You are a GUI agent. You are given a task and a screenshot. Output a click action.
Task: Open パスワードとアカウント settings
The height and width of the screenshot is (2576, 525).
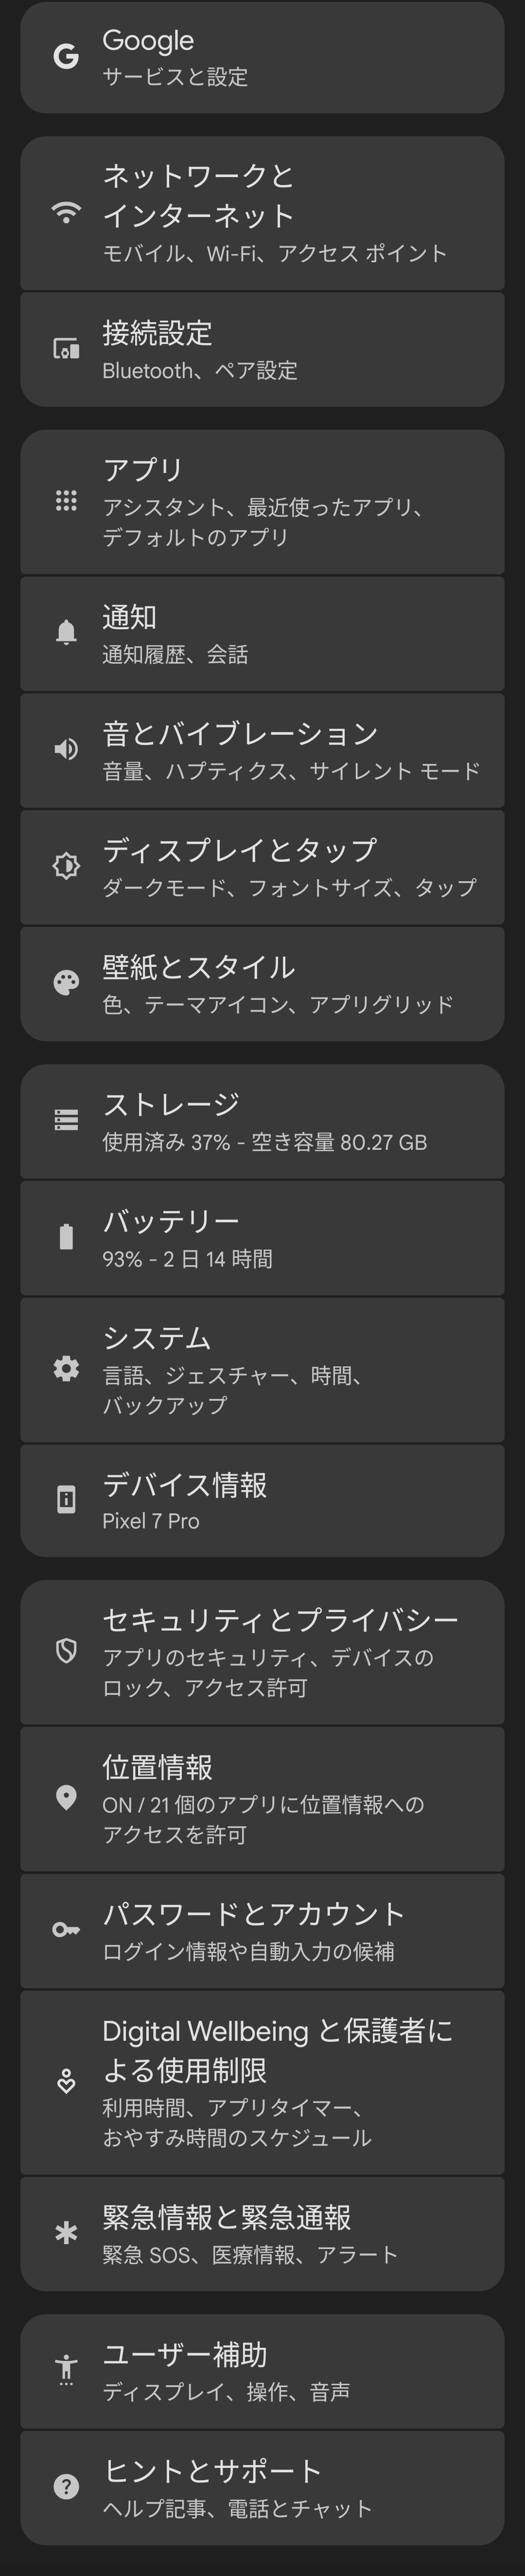point(262,1930)
